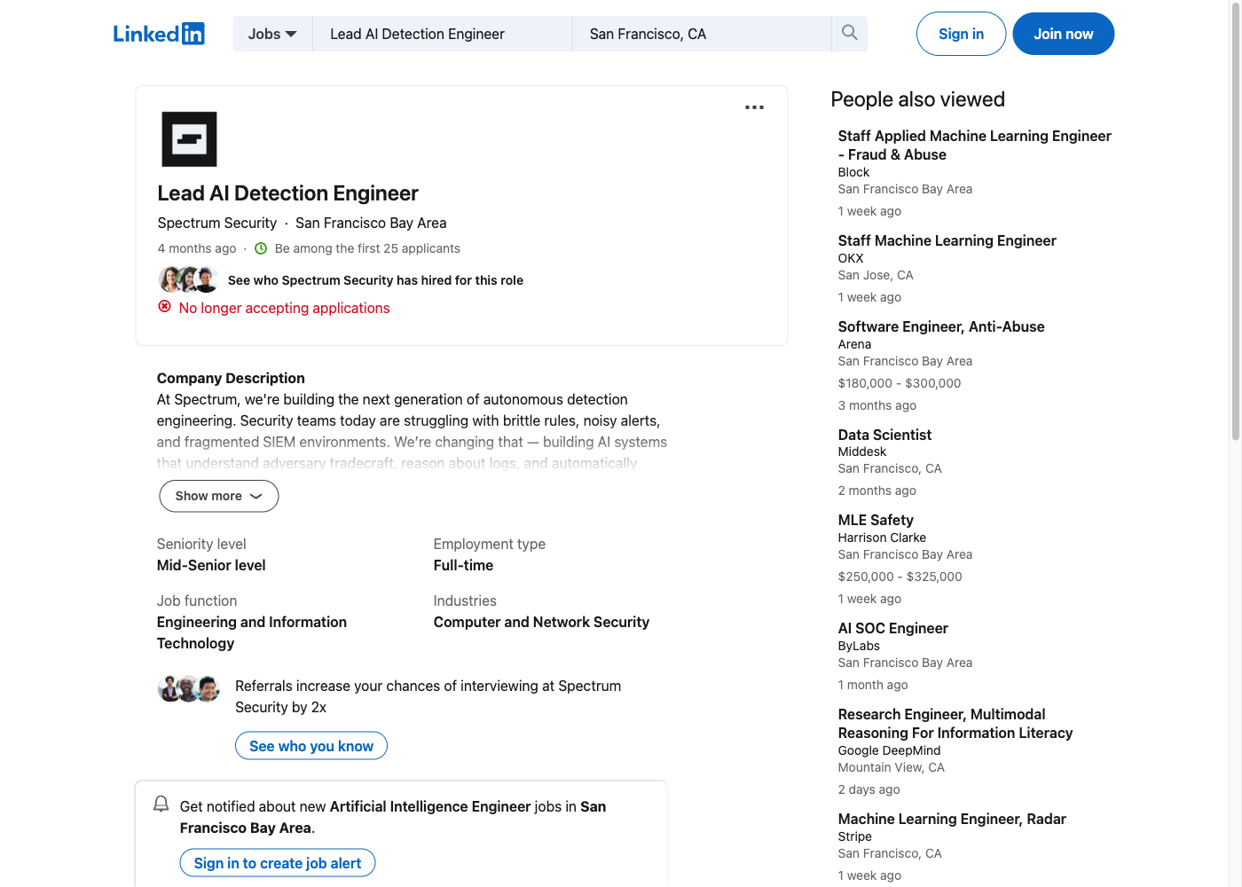Click the Arena company name

pyautogui.click(x=854, y=344)
